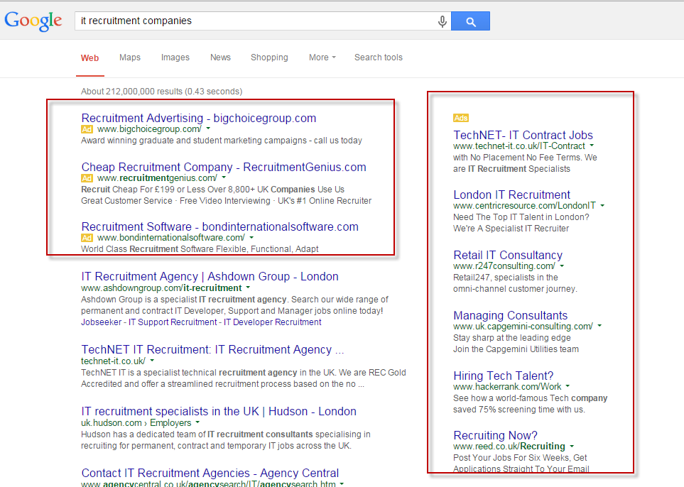Open Search tools
684x487 pixels.
tap(378, 58)
